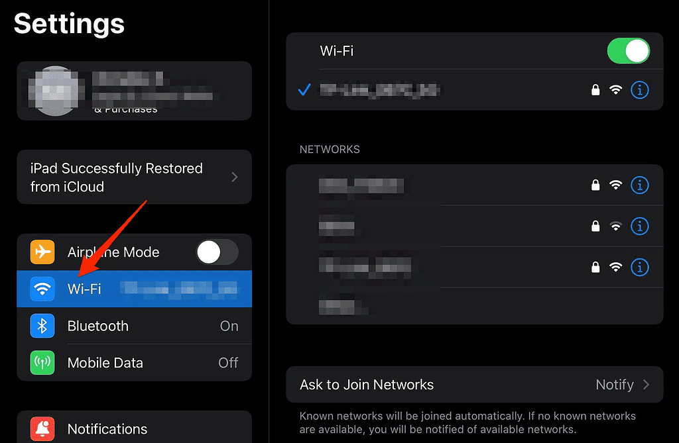Open info for the first network under NETWORKS

639,185
